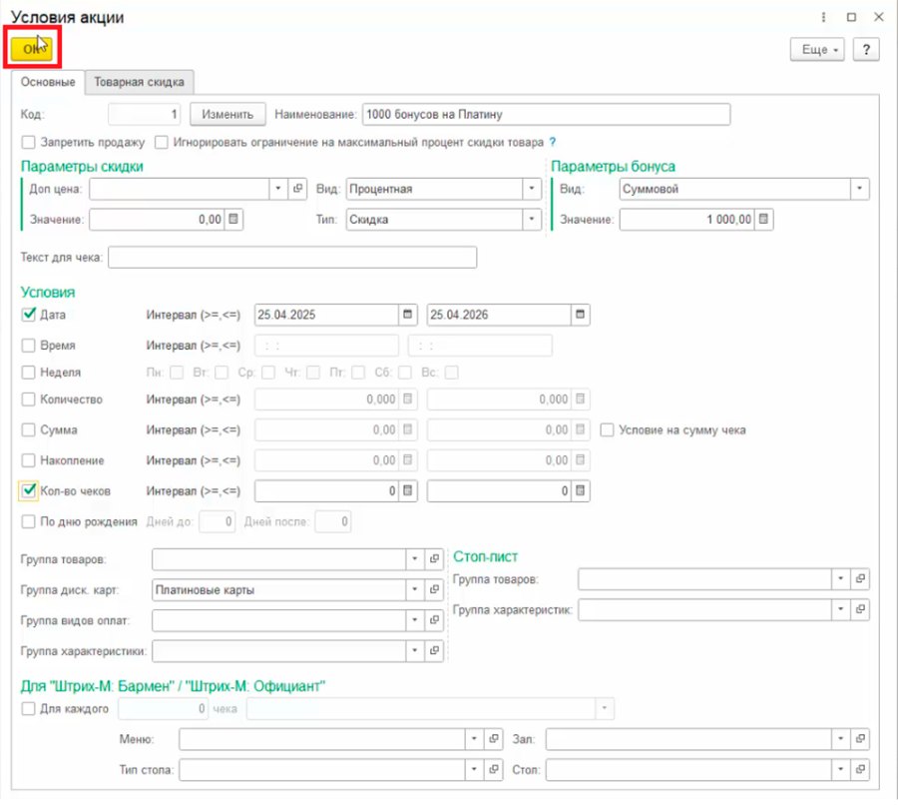This screenshot has width=898, height=806.
Task: Expand the Тип Скидка dropdown
Action: 532,219
